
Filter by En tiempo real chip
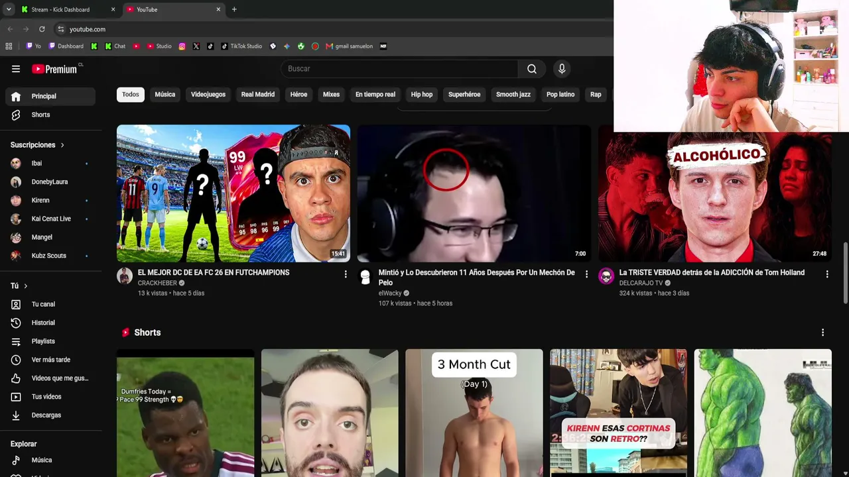coord(375,95)
